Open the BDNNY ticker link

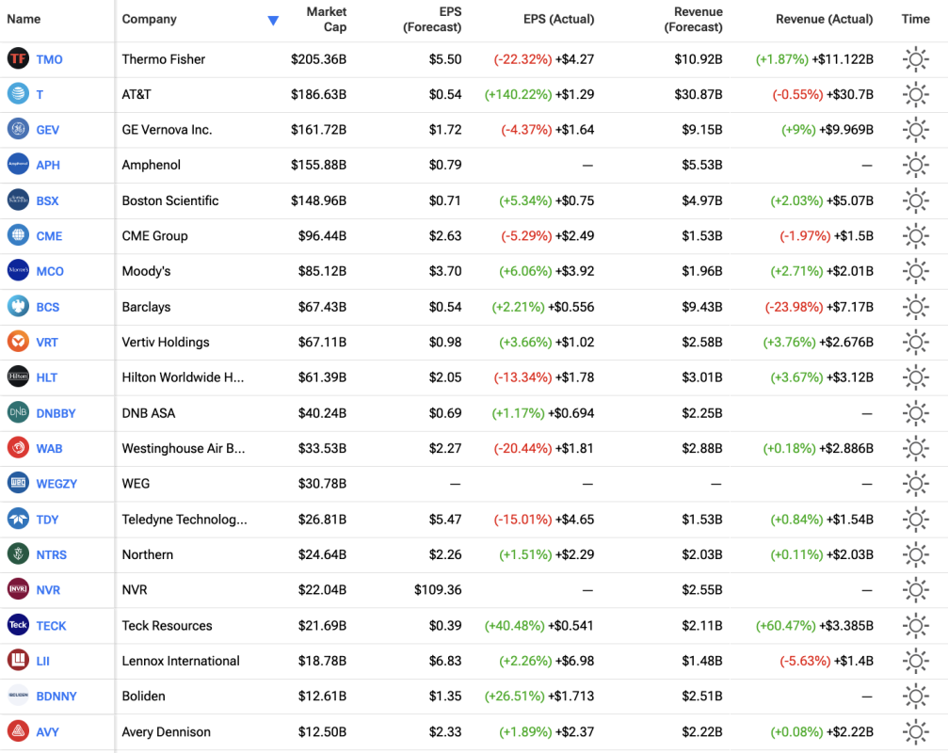coord(56,697)
